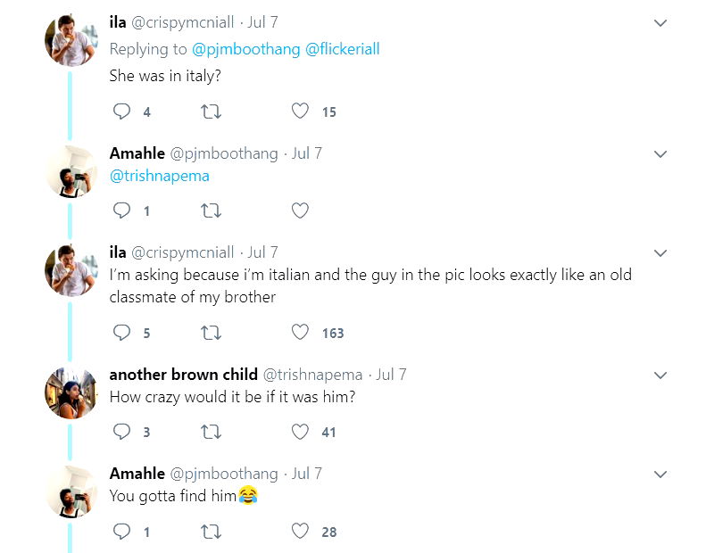This screenshot has width=714, height=553.
Task: Like Amahle's @trishnapema mention tweet
Action: pyautogui.click(x=301, y=211)
